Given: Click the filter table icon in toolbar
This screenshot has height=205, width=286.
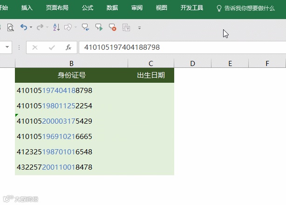Looking at the screenshot, I should click(126, 27).
